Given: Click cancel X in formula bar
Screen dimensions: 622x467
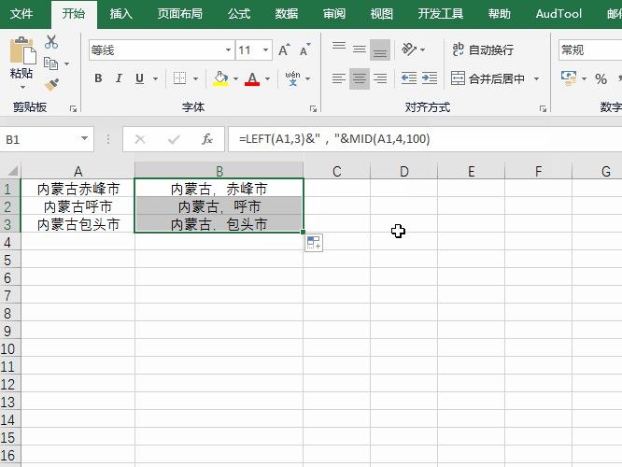Looking at the screenshot, I should pos(140,139).
